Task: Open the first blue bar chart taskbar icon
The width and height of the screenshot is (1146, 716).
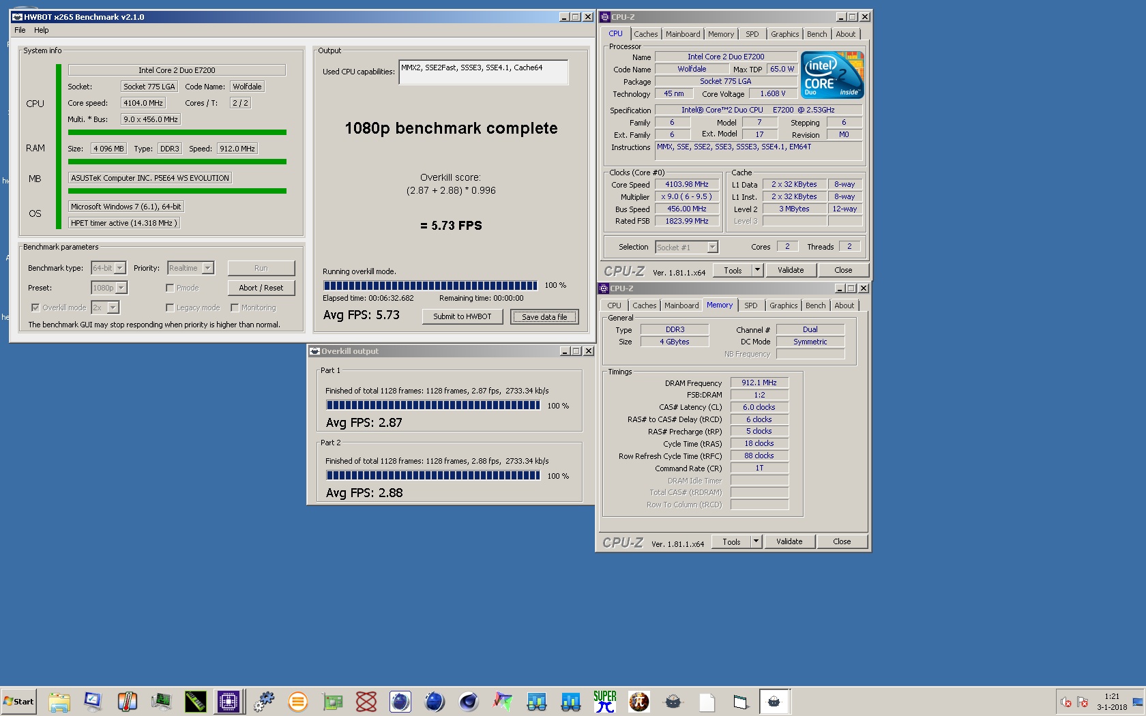Action: [537, 702]
